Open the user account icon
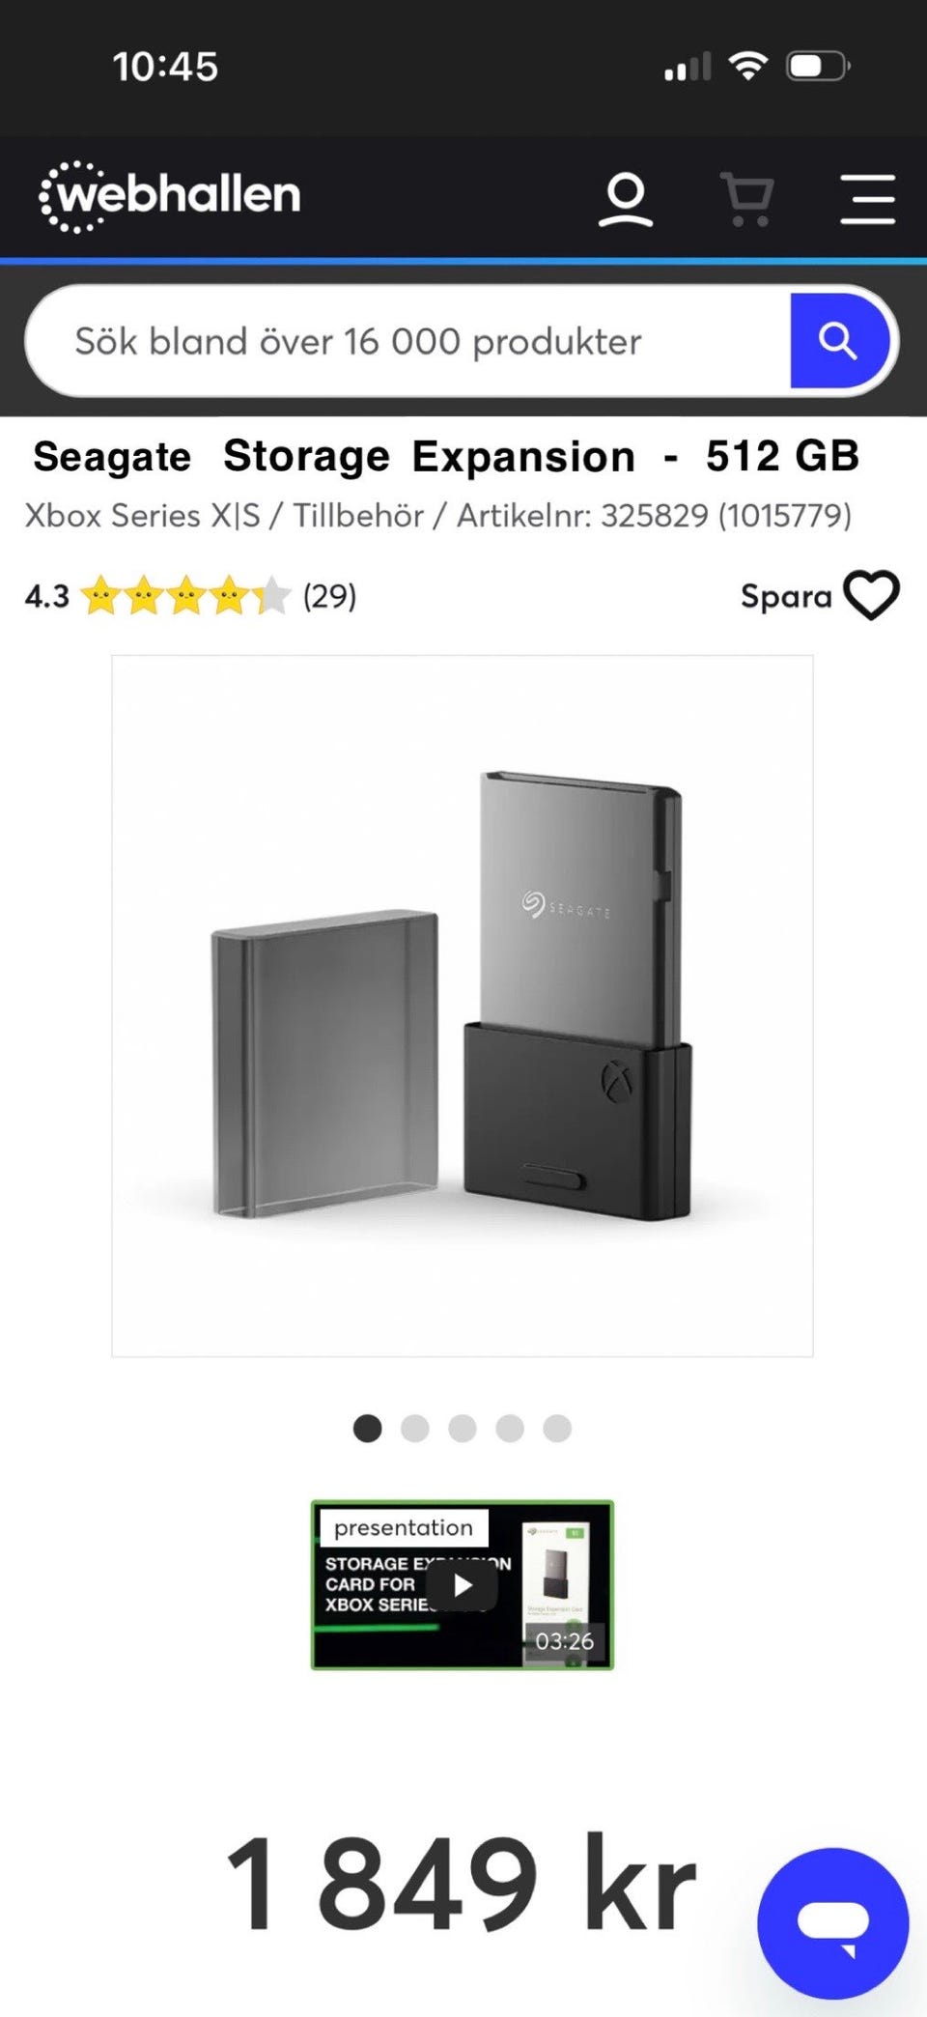Viewport: 927px width, 2017px height. pyautogui.click(x=626, y=200)
